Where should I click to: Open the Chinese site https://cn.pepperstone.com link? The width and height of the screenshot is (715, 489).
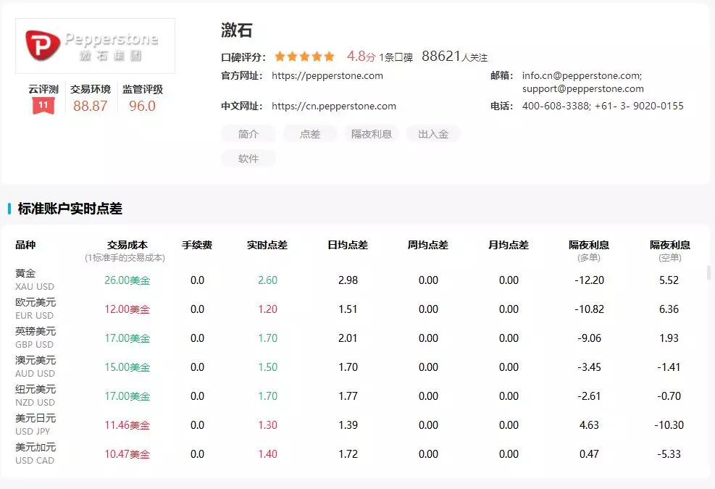point(334,106)
